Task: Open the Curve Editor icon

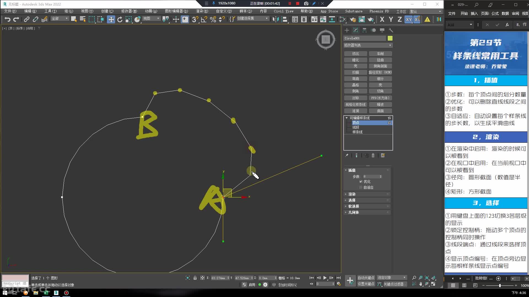Action: [323, 19]
